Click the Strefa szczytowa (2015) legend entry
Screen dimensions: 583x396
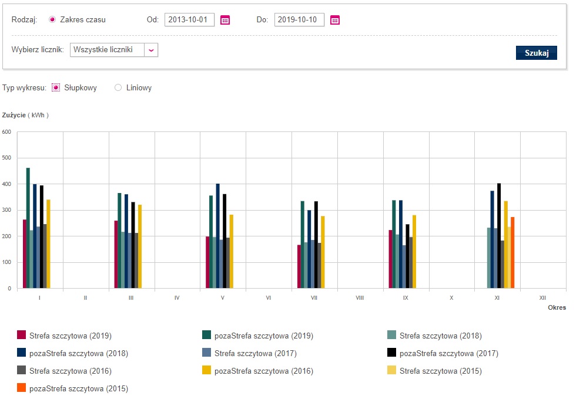point(440,371)
